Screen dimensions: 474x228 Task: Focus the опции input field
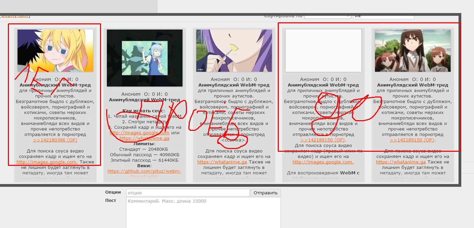tap(188, 193)
